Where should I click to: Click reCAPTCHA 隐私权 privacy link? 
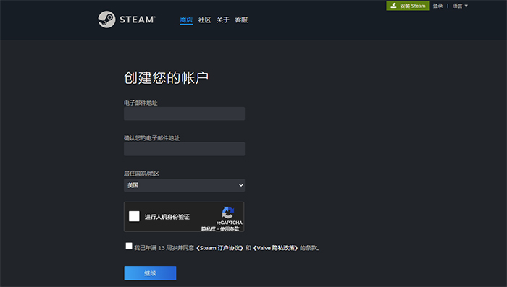(209, 229)
